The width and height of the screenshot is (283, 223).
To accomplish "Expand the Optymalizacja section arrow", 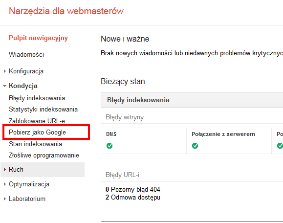I will [x=5, y=184].
